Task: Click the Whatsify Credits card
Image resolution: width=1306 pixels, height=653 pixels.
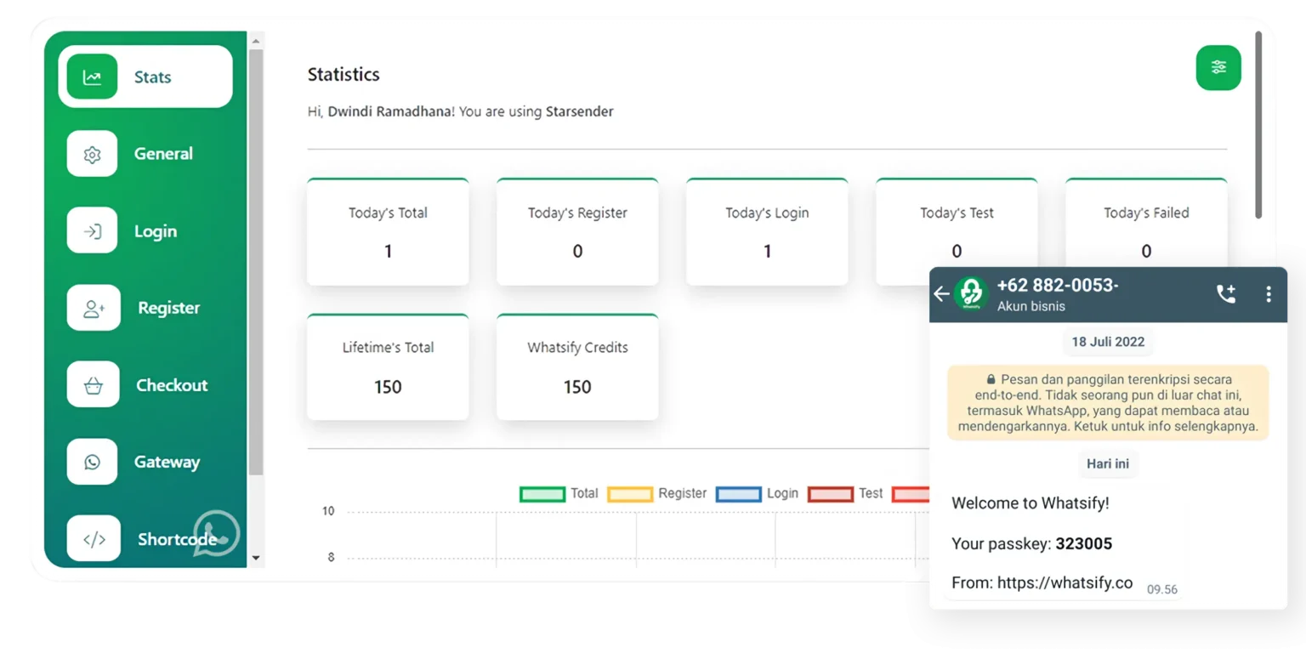Action: point(577,366)
